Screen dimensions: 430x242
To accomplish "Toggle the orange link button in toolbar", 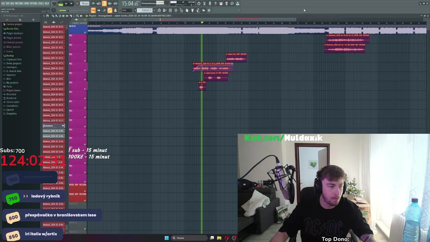I will click(110, 10).
